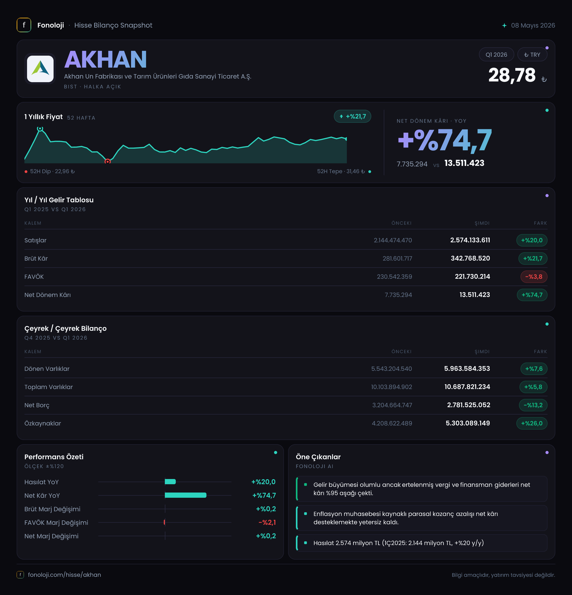Click the current equity value 5.303.089.149
The image size is (572, 595).
[x=468, y=423]
